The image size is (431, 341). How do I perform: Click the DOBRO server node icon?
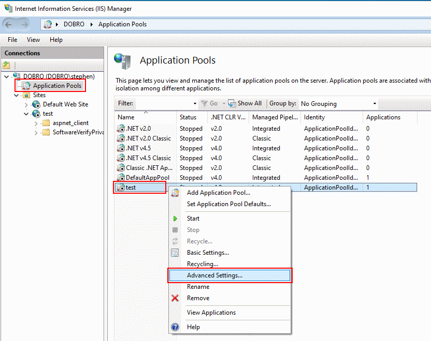[x=17, y=76]
